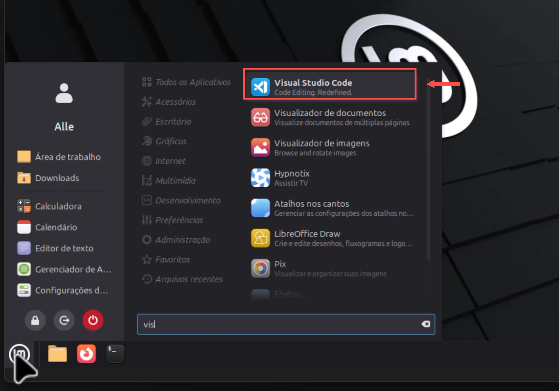
Task: Open Atalhos nos cantos settings
Action: tap(330, 208)
